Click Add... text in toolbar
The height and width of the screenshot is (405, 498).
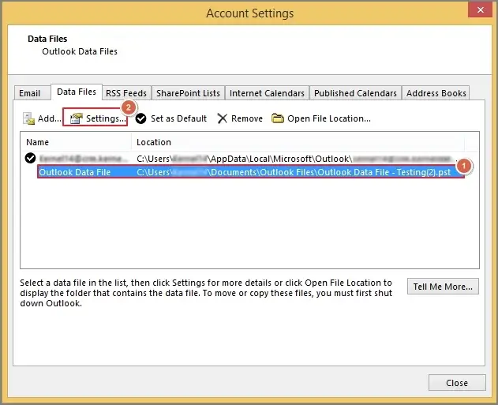tap(50, 118)
